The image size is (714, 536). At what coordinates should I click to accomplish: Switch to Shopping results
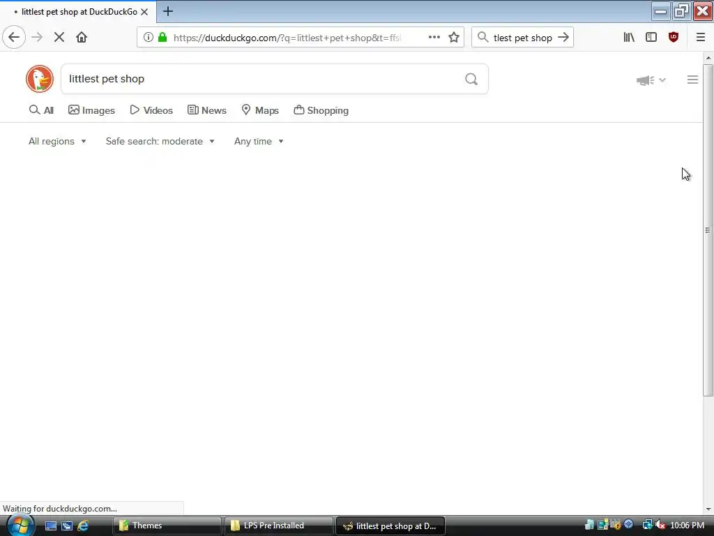[x=321, y=110]
